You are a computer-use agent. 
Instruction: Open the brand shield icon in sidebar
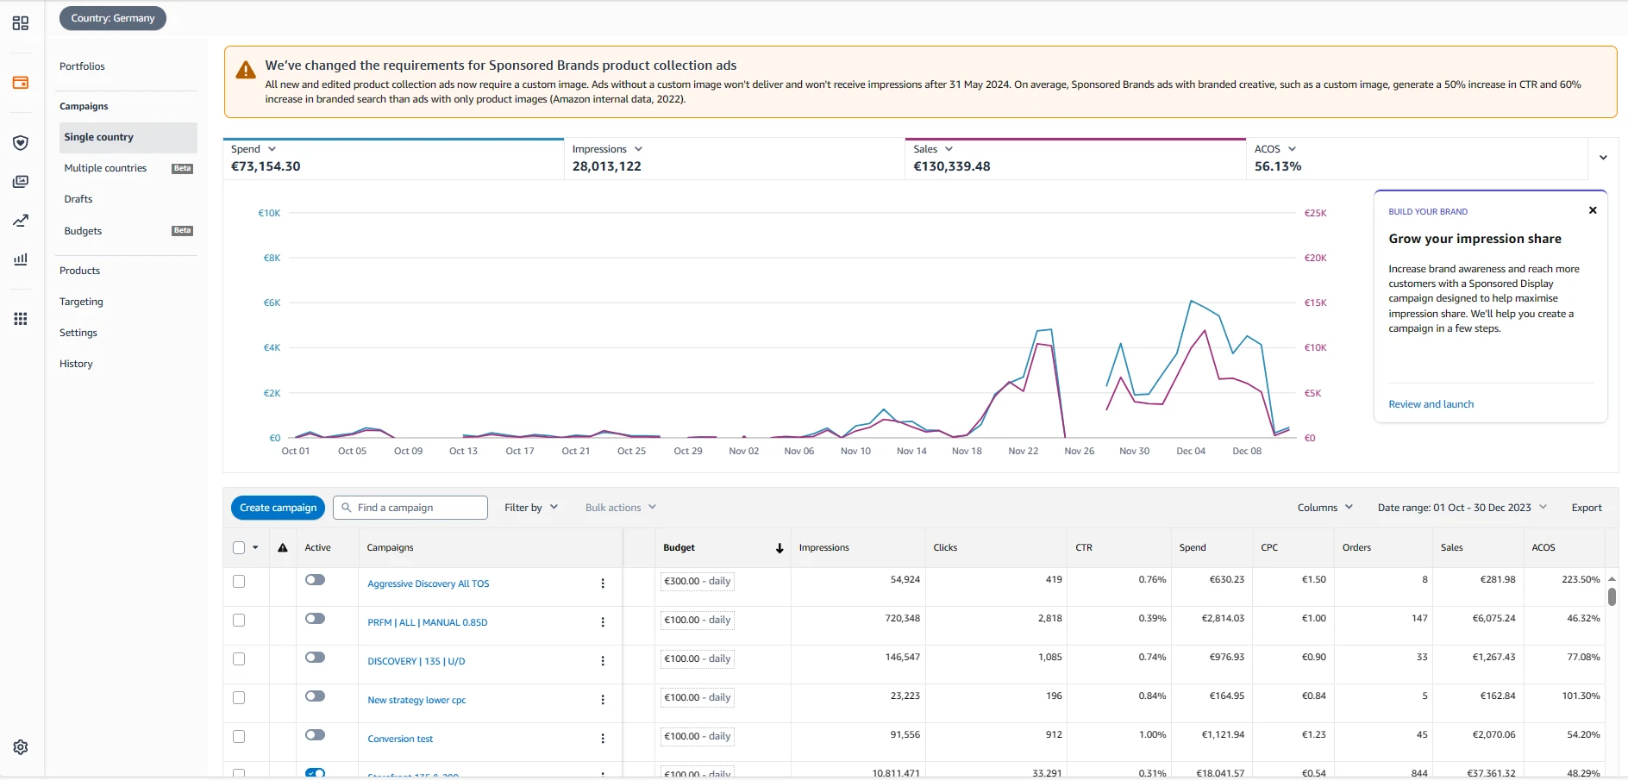click(21, 143)
